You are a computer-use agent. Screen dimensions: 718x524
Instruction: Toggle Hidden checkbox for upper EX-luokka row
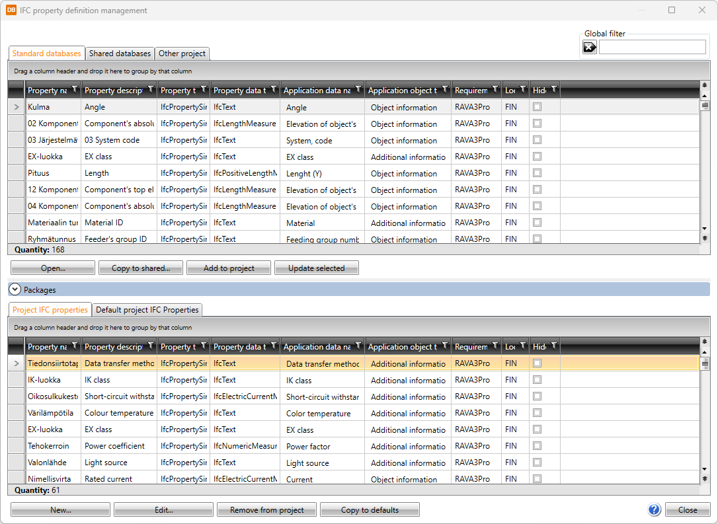(537, 157)
